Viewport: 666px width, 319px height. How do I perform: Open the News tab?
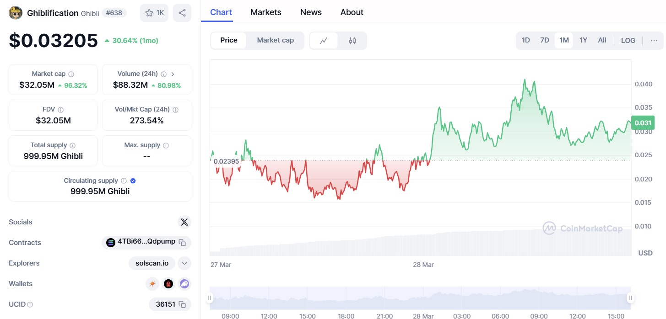point(311,12)
